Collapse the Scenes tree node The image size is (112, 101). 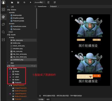point(8,10)
